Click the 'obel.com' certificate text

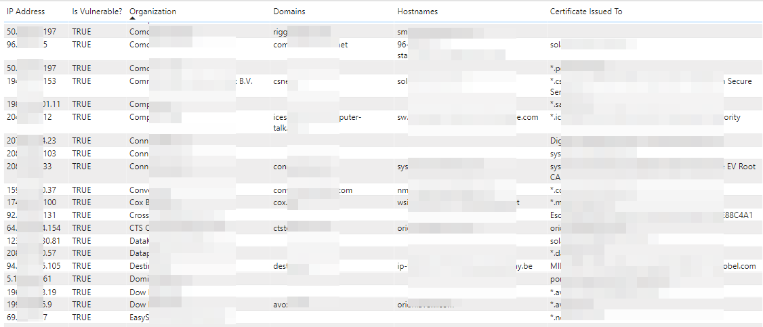pyautogui.click(x=740, y=266)
